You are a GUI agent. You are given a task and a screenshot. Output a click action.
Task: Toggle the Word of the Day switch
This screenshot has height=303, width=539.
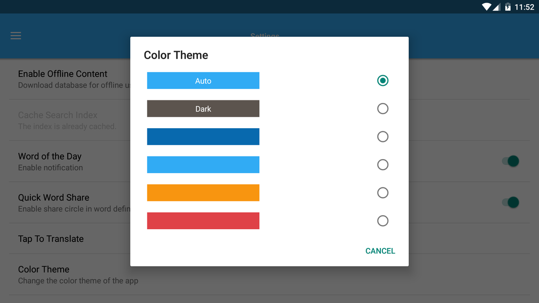(510, 161)
